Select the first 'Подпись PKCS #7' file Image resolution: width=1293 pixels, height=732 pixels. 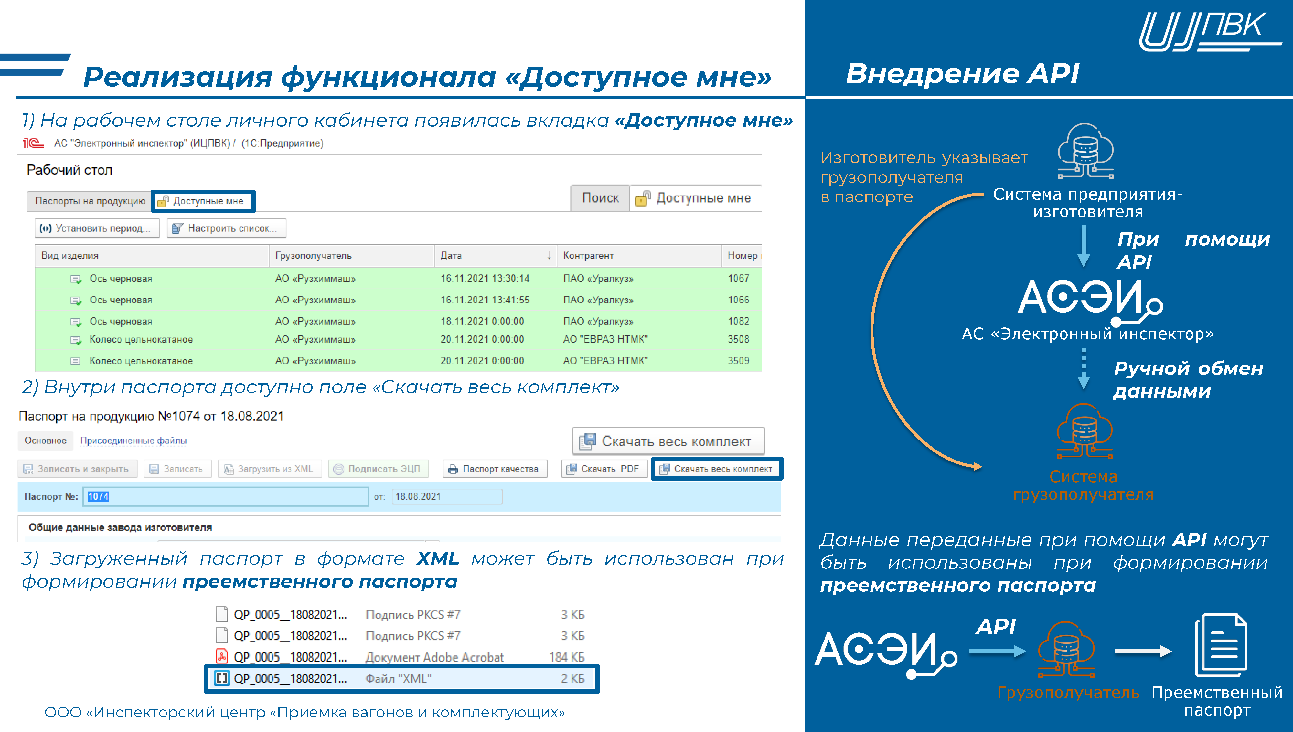[x=401, y=614]
